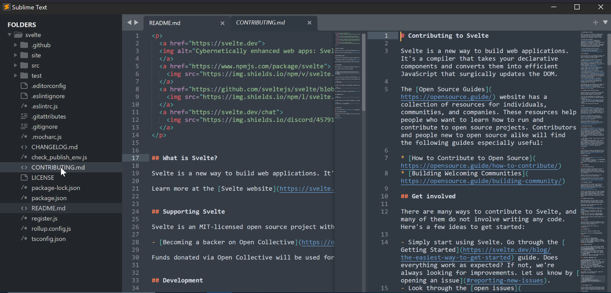Open the tab list dropdown arrow

coord(605,22)
